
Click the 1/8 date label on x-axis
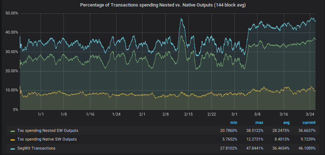(x=64, y=114)
